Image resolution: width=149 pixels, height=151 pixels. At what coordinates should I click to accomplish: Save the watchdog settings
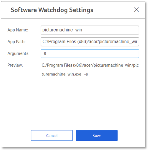point(97,135)
